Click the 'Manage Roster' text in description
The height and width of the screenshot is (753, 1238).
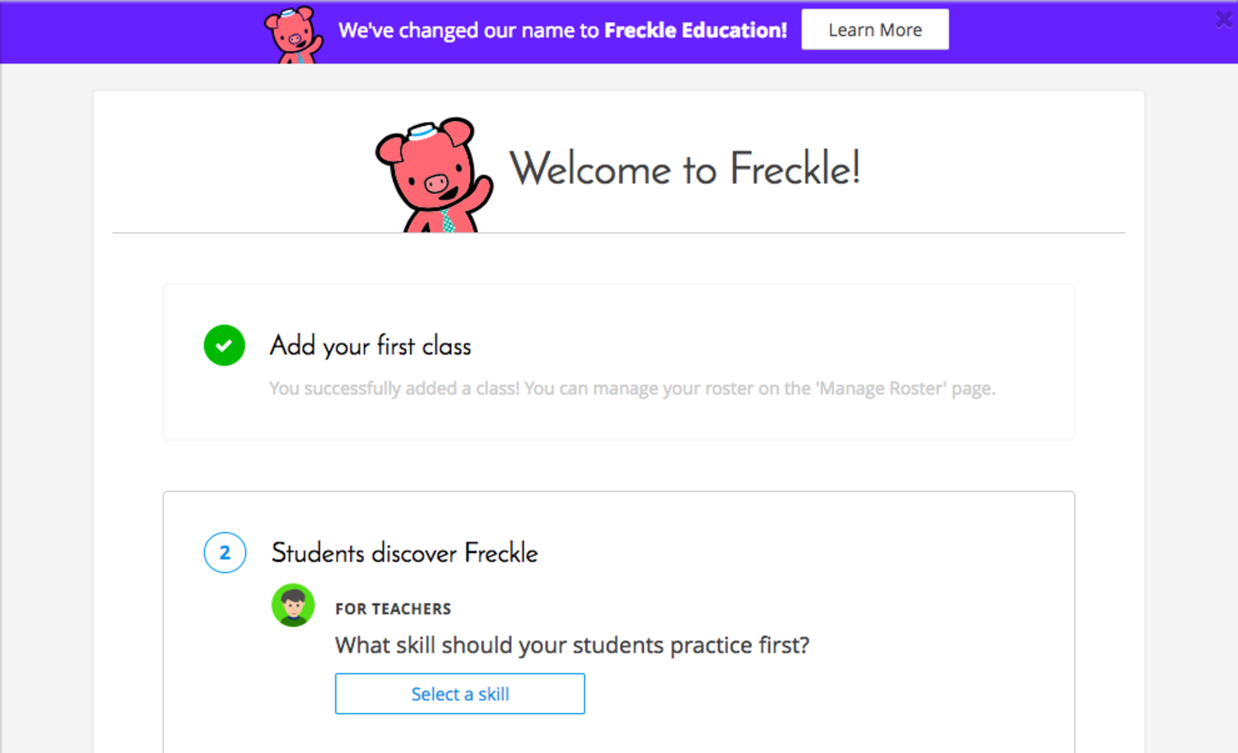click(x=881, y=388)
